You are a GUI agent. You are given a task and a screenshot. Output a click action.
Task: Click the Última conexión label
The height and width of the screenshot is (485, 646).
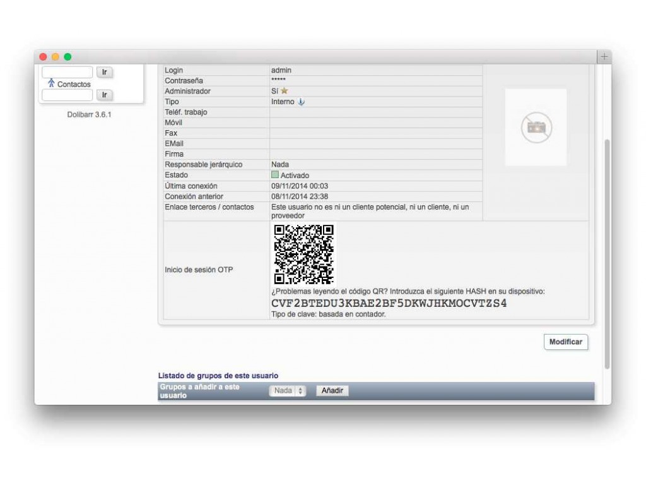(x=191, y=186)
